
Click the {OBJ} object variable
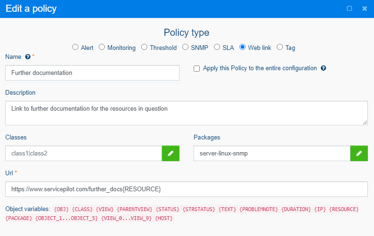[x=61, y=209]
